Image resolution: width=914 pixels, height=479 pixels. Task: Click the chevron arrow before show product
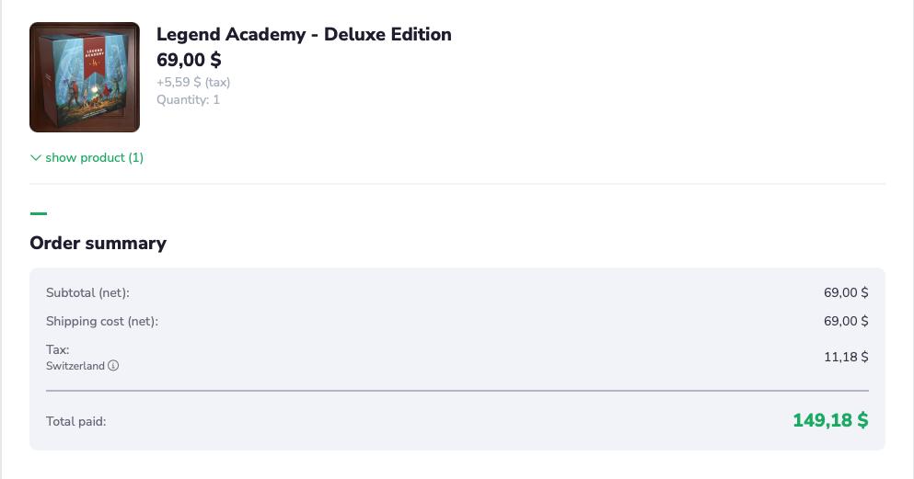36,158
